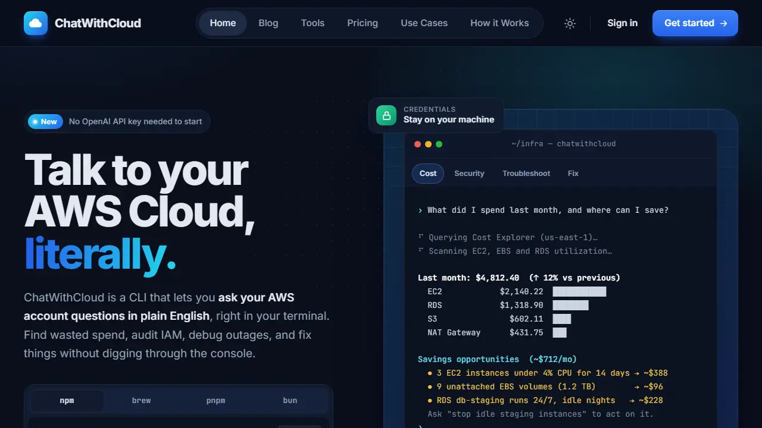The height and width of the screenshot is (428, 762).
Task: Click the "Talk to your AWS Cloud" headline
Action: click(x=140, y=191)
